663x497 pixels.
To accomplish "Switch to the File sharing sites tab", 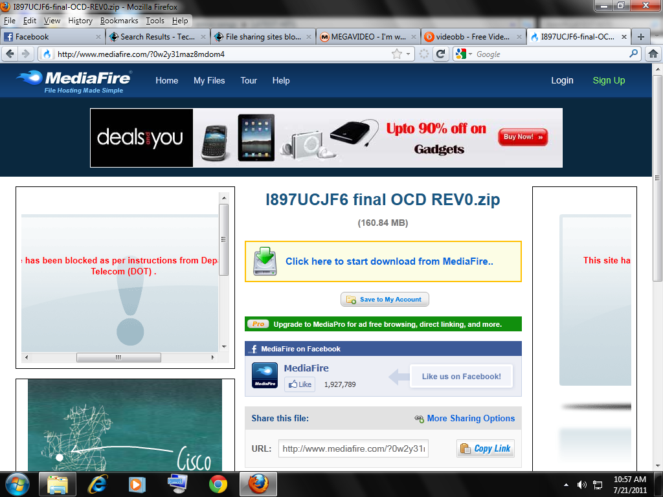I will tap(263, 37).
